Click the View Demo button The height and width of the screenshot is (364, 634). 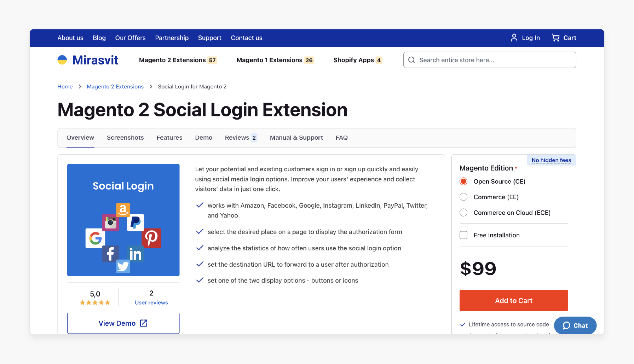tap(123, 323)
